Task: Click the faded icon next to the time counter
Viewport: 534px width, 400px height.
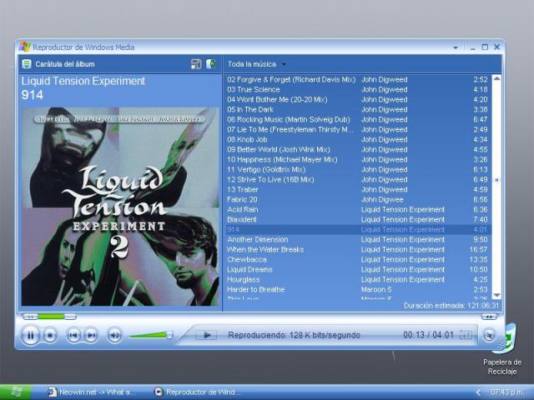Action: (466, 335)
